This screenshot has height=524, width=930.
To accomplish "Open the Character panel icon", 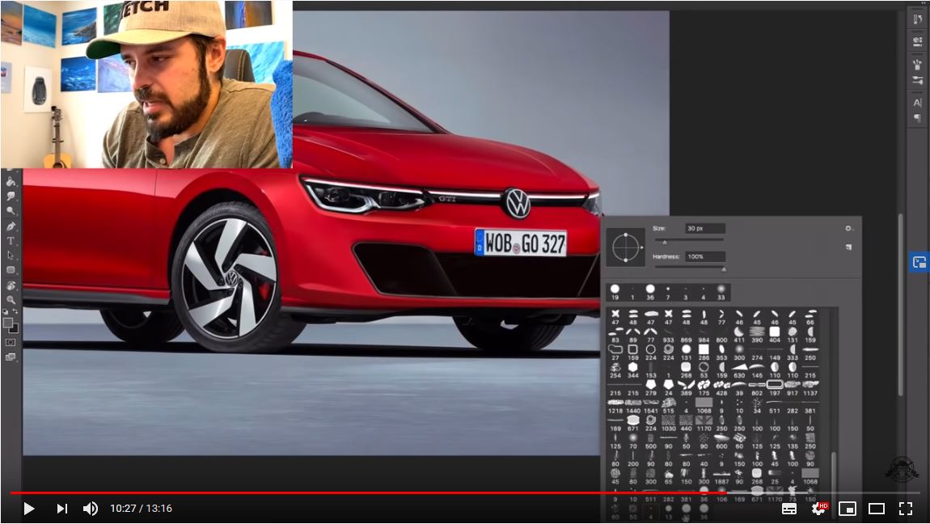I will [x=918, y=103].
